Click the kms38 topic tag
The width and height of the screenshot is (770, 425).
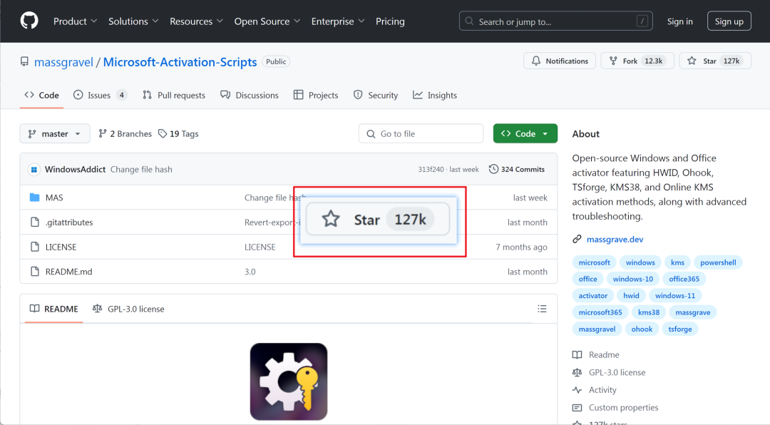tap(649, 312)
